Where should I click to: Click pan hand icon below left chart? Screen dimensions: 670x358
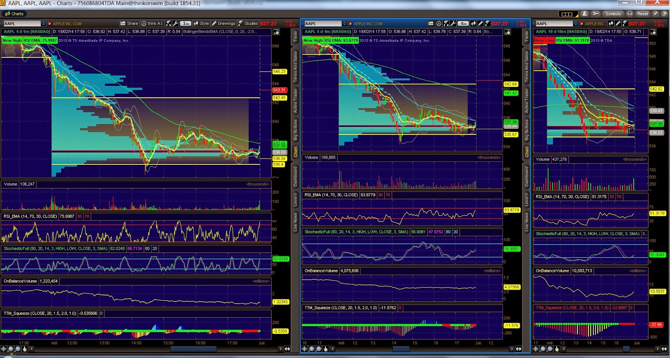25,349
